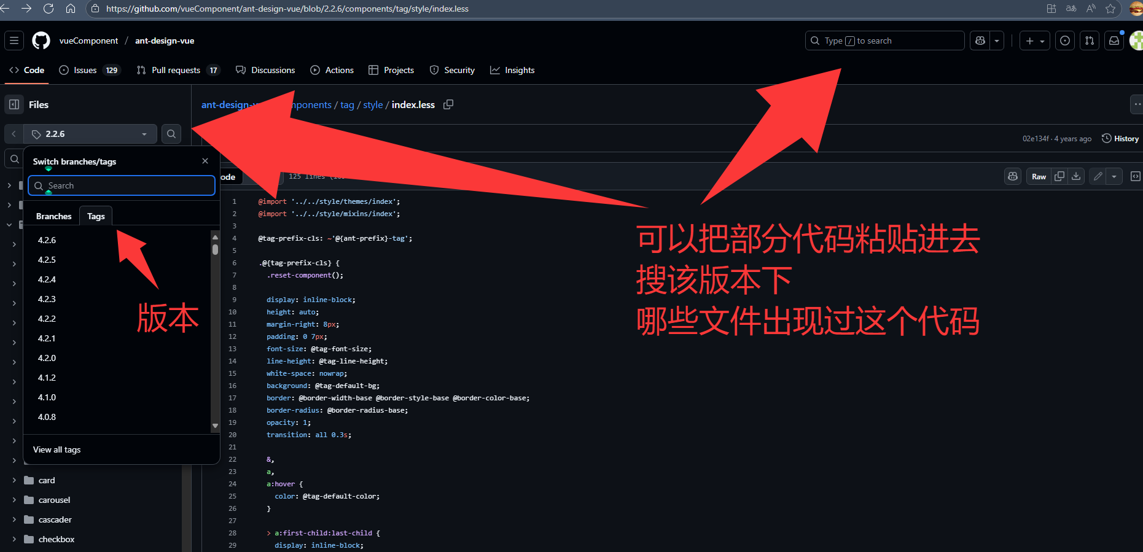Open the notifications inbox icon
Screen dimensions: 1143x552
pos(1114,41)
